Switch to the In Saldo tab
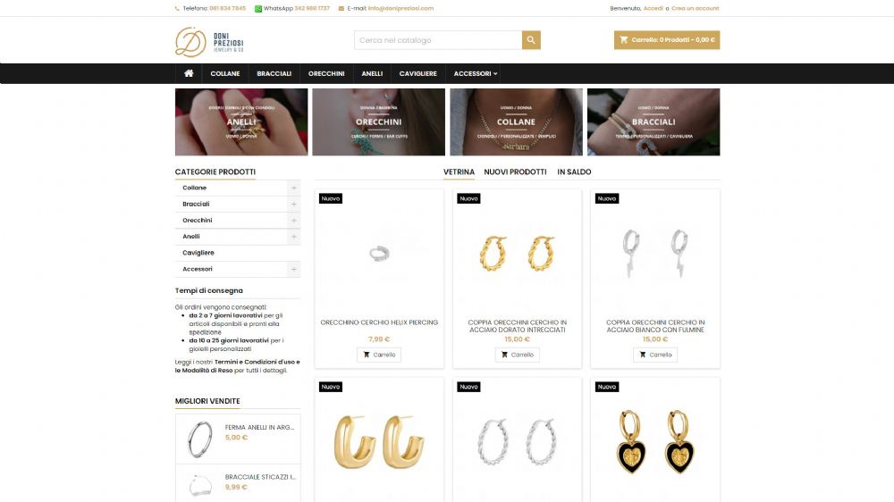 [574, 172]
